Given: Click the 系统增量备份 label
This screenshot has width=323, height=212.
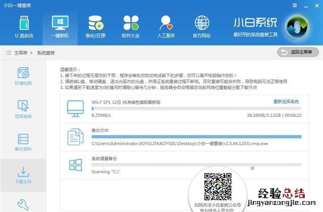Looking at the screenshot, I should [x=104, y=158].
